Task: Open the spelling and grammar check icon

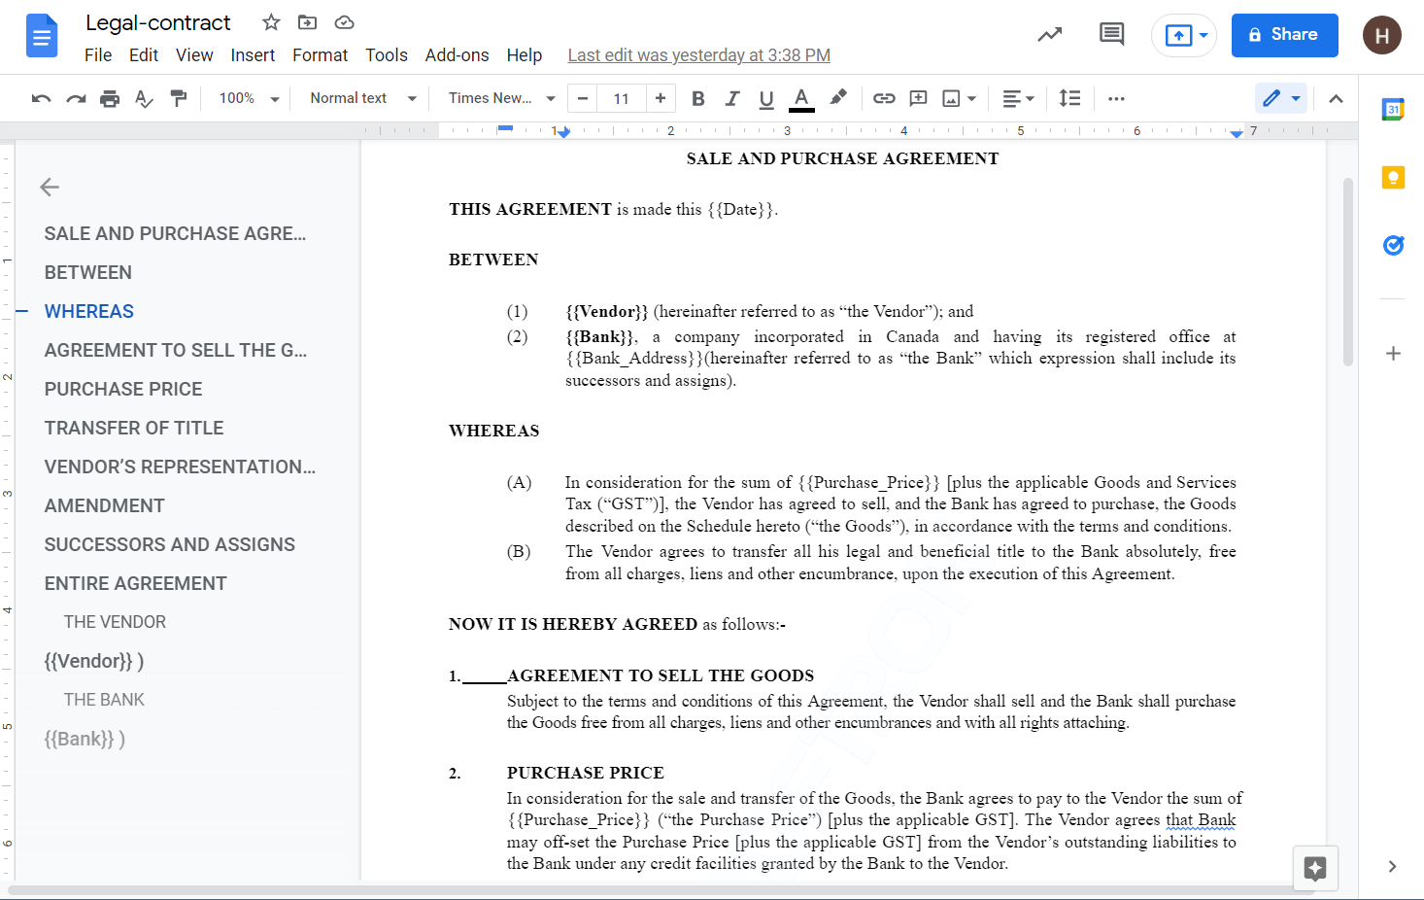Action: click(144, 97)
